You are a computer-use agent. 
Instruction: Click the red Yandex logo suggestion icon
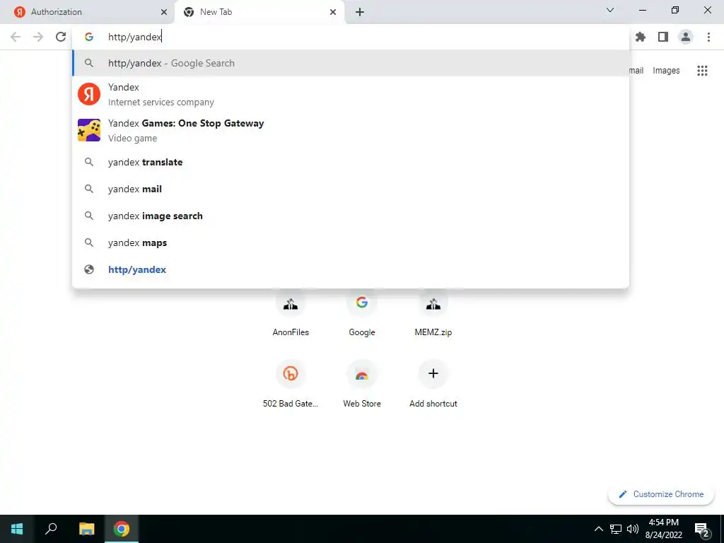tap(89, 94)
